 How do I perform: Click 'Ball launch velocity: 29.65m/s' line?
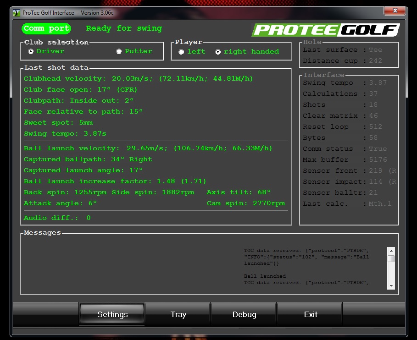point(148,148)
